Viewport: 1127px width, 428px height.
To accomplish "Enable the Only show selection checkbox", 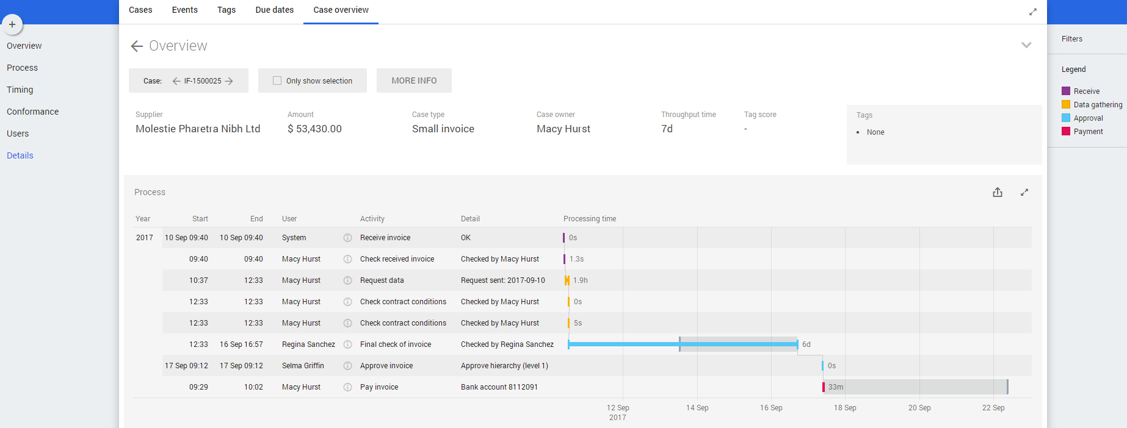I will (x=277, y=80).
